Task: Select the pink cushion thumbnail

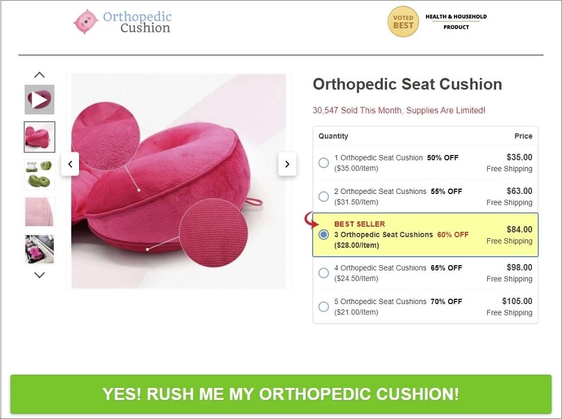Action: pos(40,137)
